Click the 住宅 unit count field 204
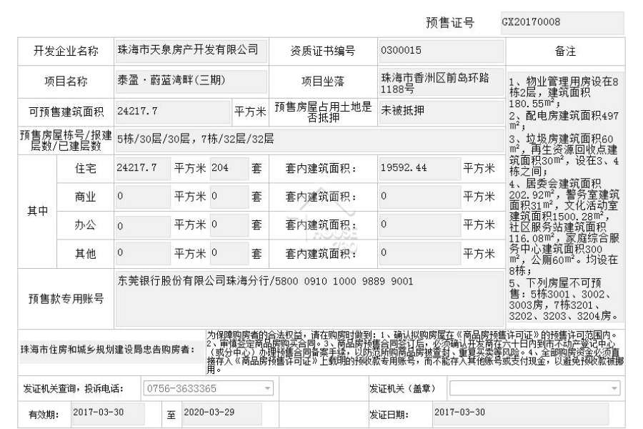643x429 pixels. (x=229, y=168)
